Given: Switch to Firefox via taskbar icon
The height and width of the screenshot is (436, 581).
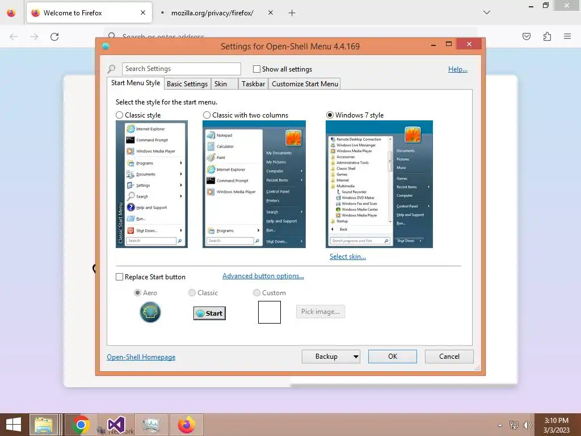Looking at the screenshot, I should 186,425.
